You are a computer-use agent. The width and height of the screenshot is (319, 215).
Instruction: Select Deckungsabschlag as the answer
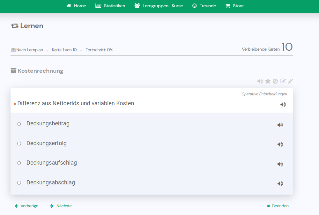[x=19, y=183]
